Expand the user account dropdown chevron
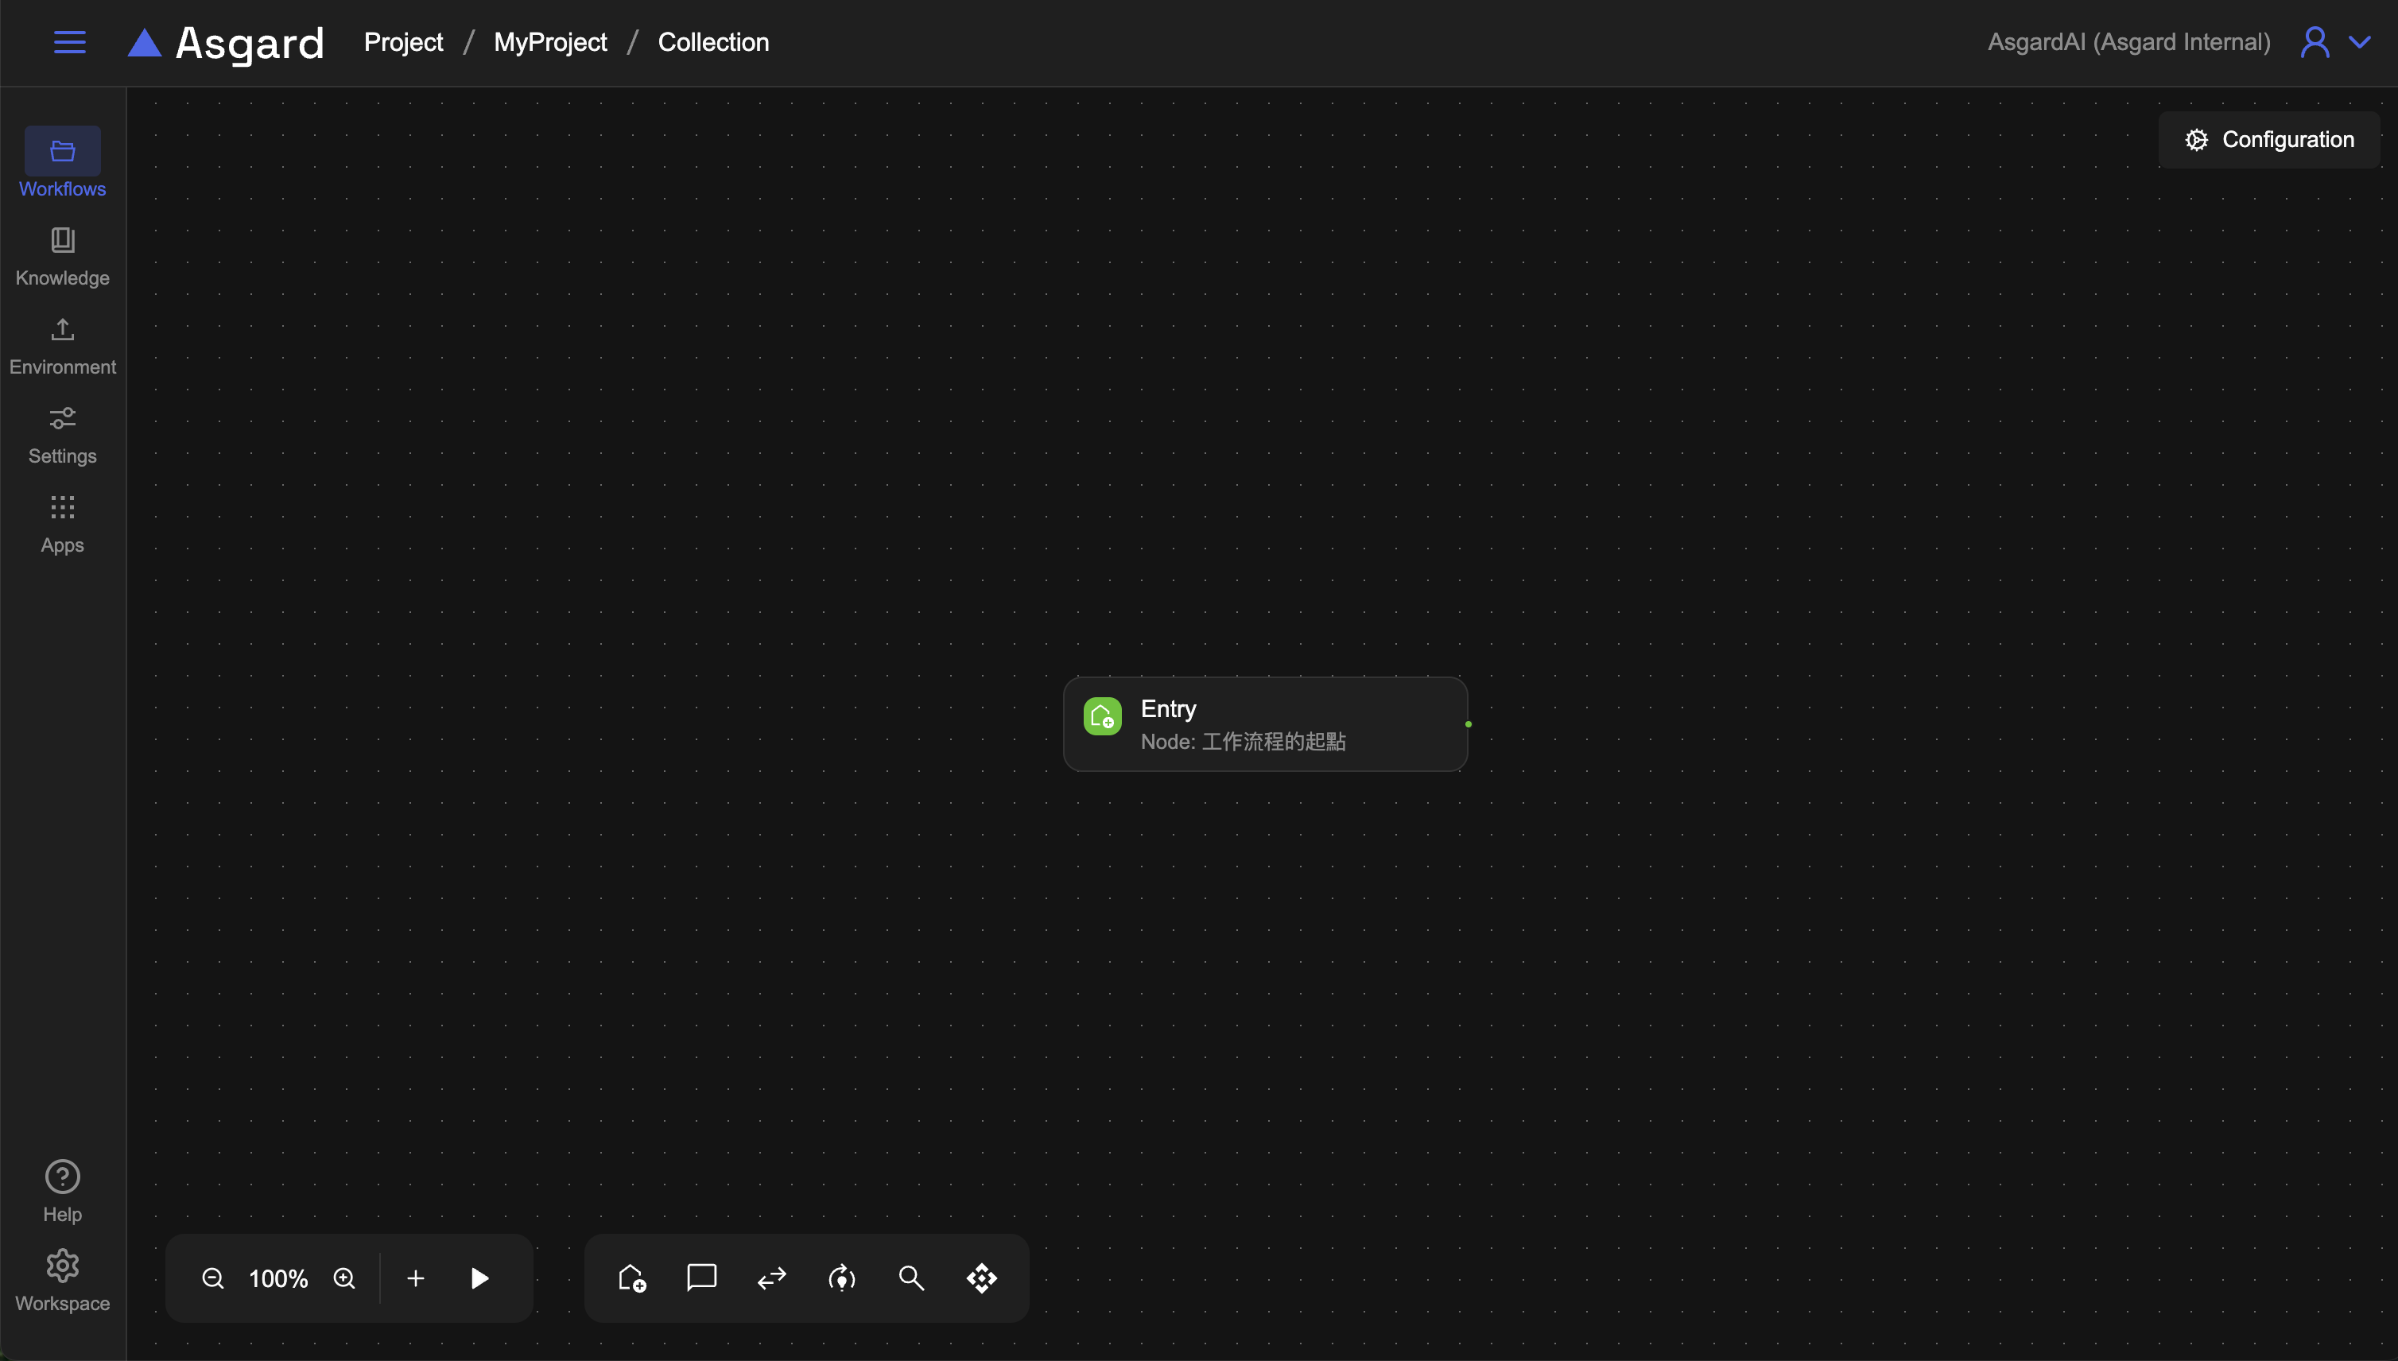Image resolution: width=2398 pixels, height=1361 pixels. pyautogui.click(x=2360, y=42)
